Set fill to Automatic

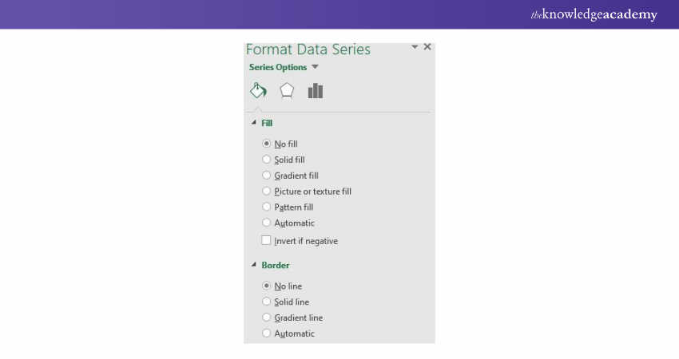[267, 223]
